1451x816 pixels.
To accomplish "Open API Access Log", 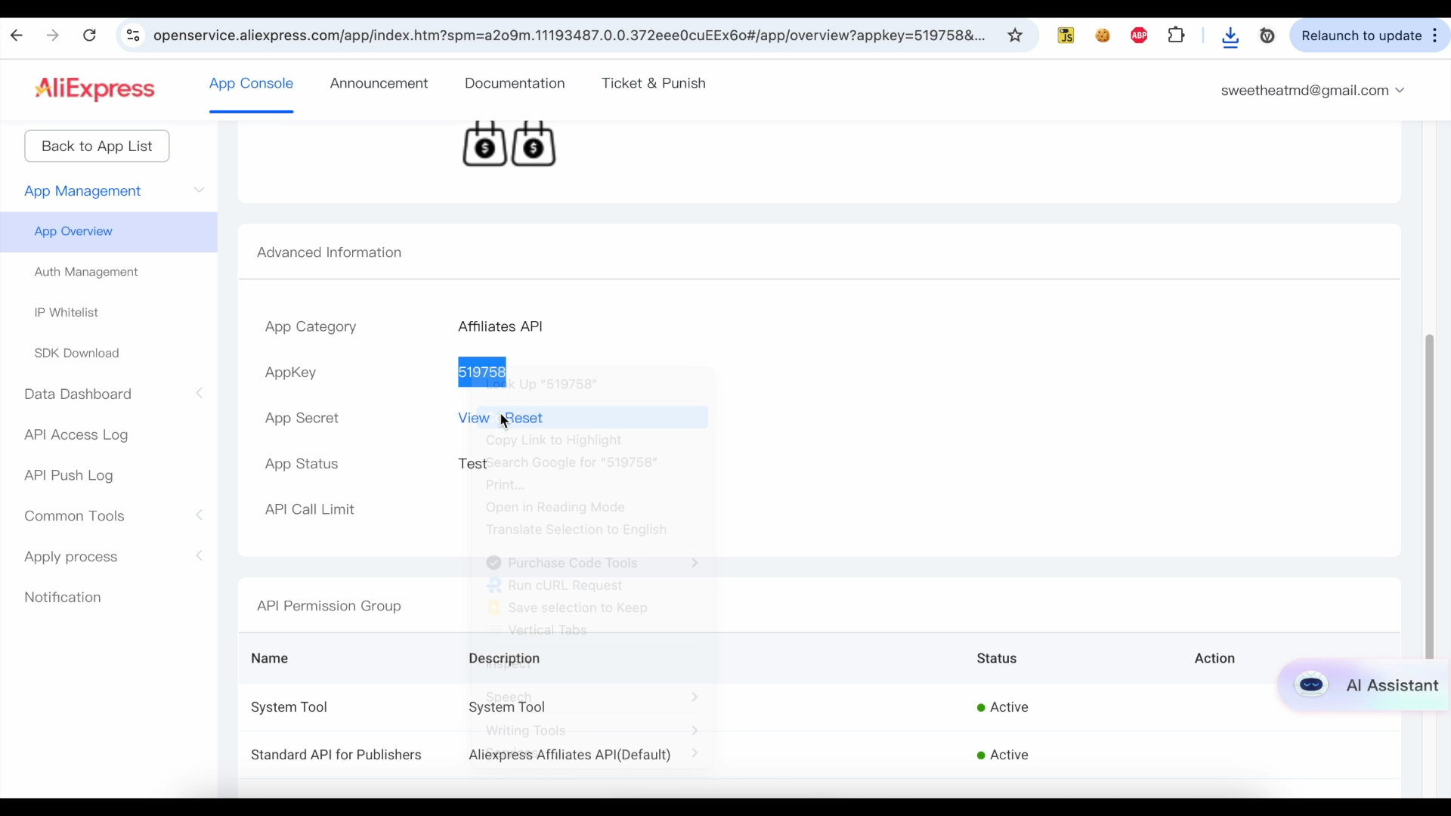I will coord(76,435).
